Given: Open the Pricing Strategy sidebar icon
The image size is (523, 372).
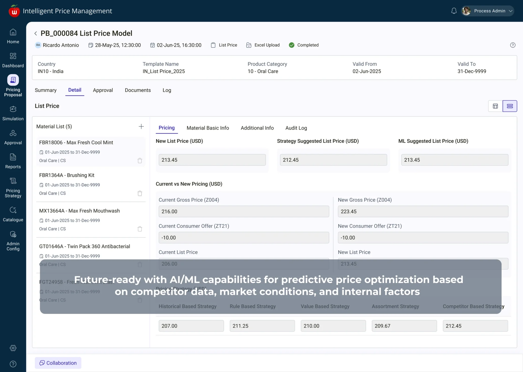Looking at the screenshot, I should (13, 181).
